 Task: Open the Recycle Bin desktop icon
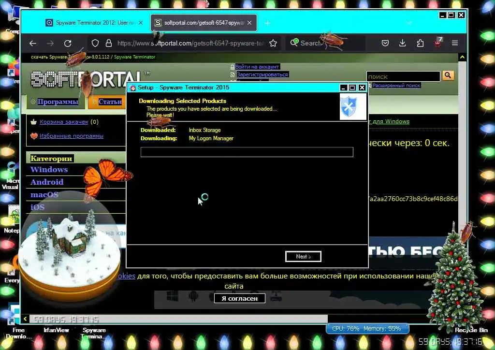click(x=471, y=330)
